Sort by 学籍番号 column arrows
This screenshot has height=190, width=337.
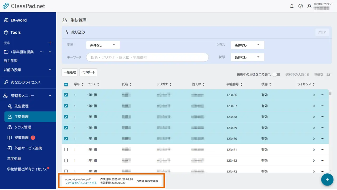click(x=241, y=84)
